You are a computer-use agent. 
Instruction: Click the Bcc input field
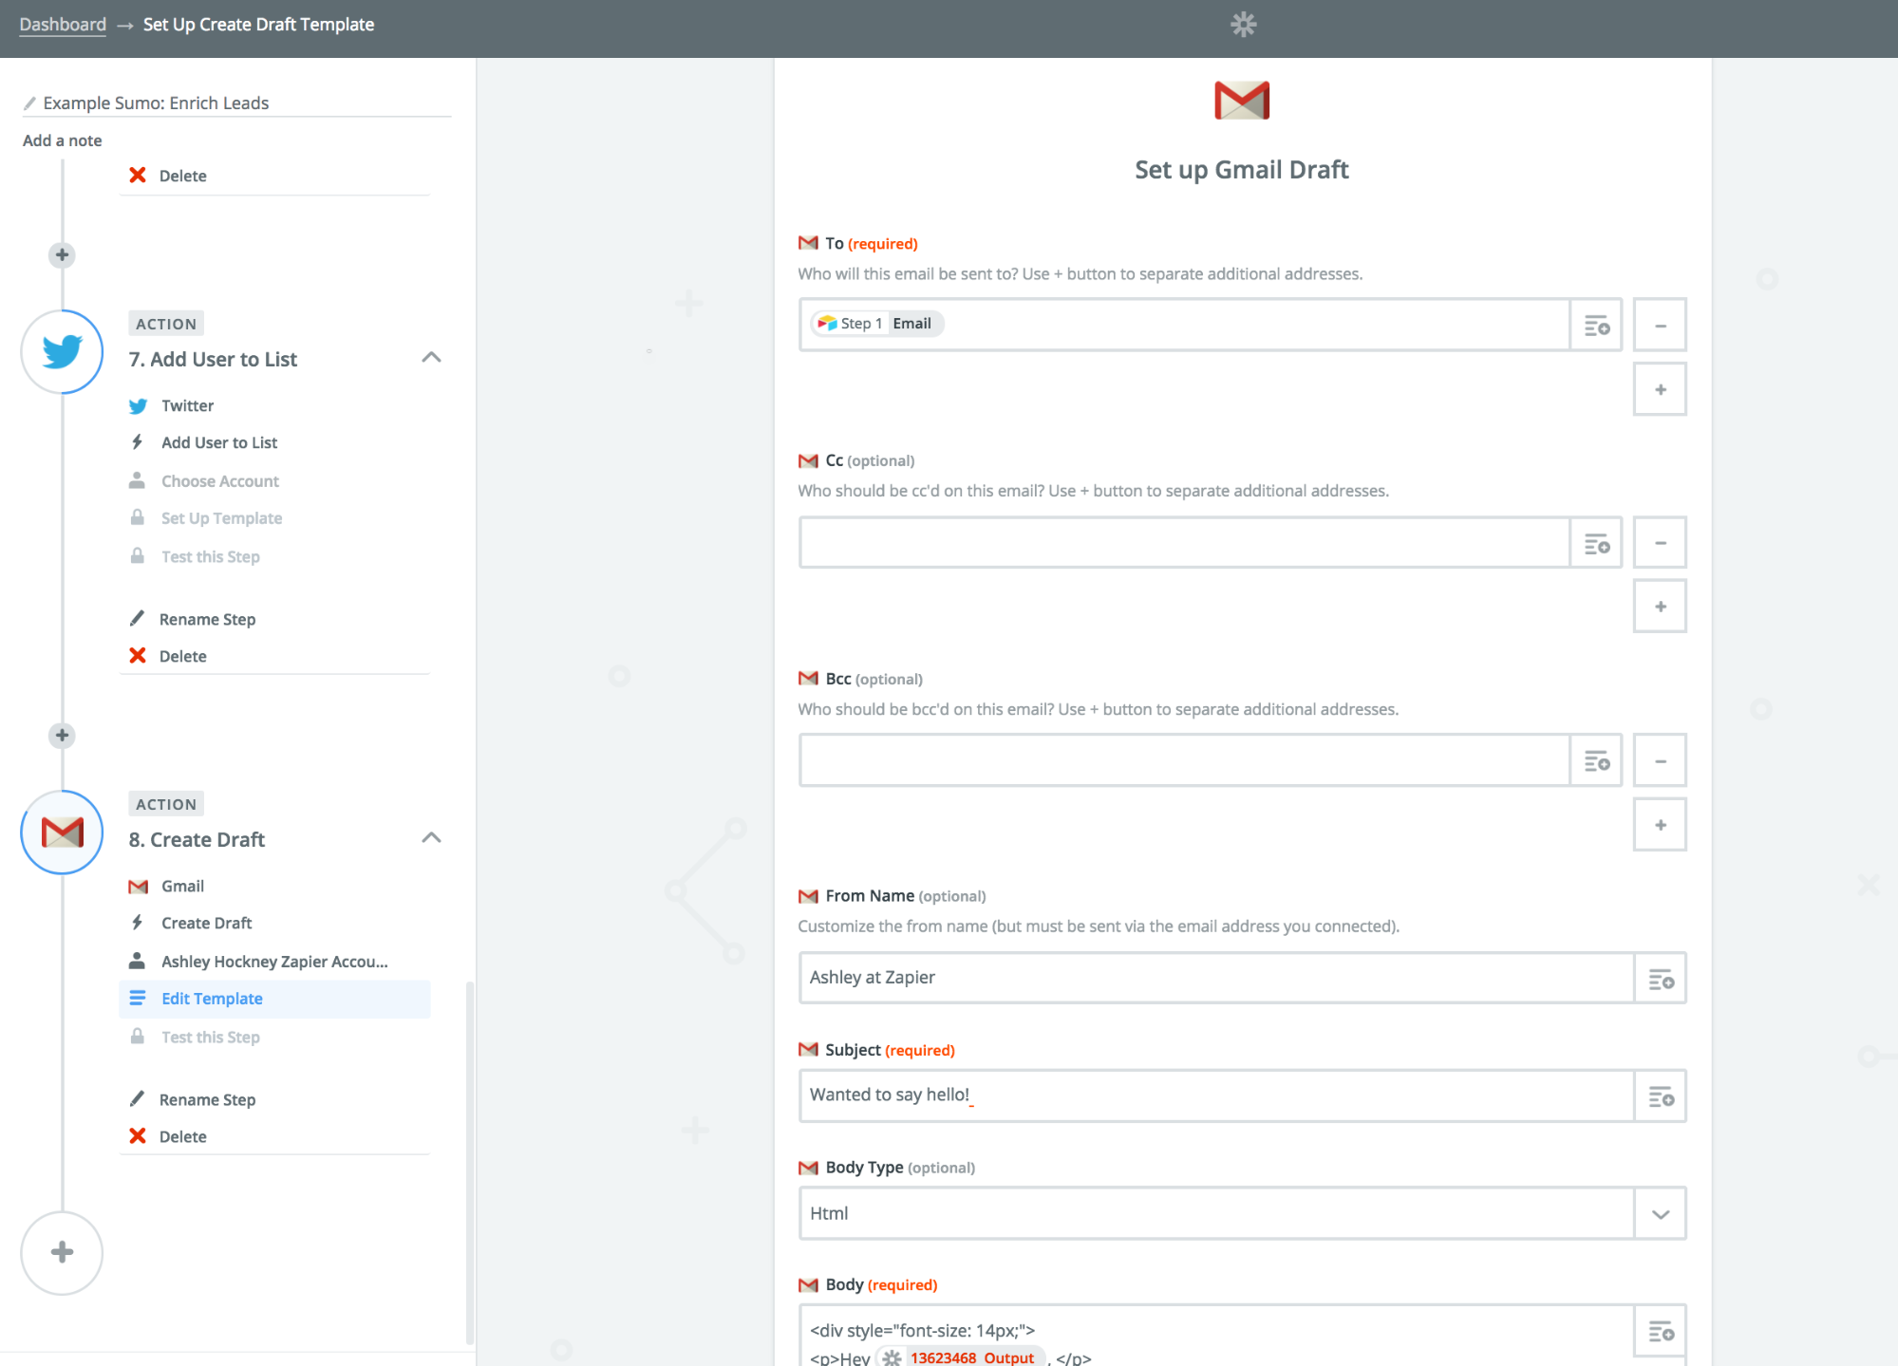(1184, 760)
